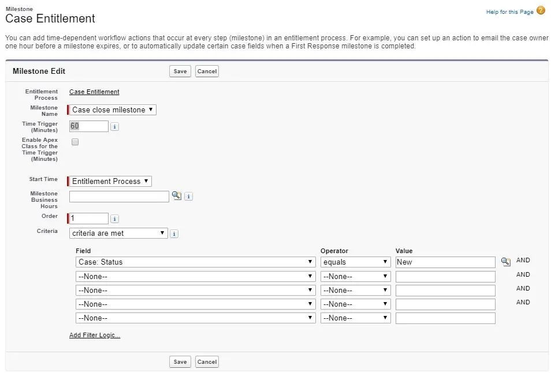This screenshot has height=373, width=551.
Task: Click the info icon beside Business Hours lookup
Action: click(x=189, y=197)
